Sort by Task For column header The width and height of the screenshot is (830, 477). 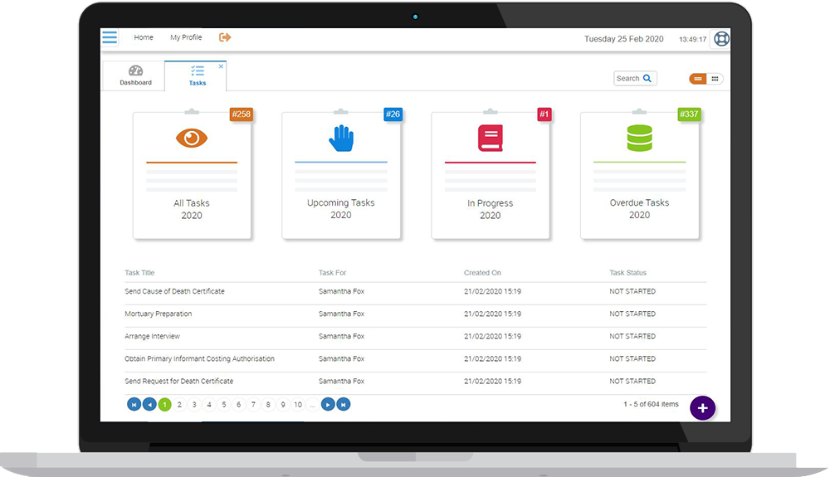click(333, 273)
